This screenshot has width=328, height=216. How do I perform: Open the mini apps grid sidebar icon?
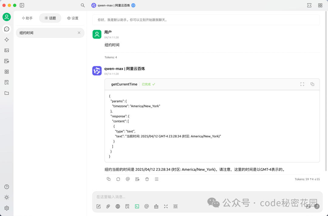click(7, 72)
